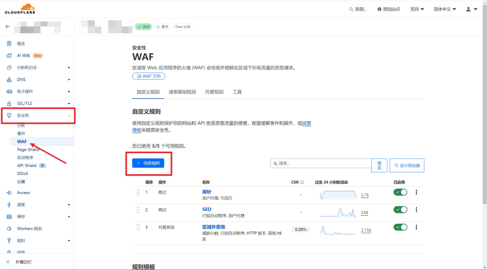
Task: Expand the 缓存 sidebar section
Action: coord(69,217)
